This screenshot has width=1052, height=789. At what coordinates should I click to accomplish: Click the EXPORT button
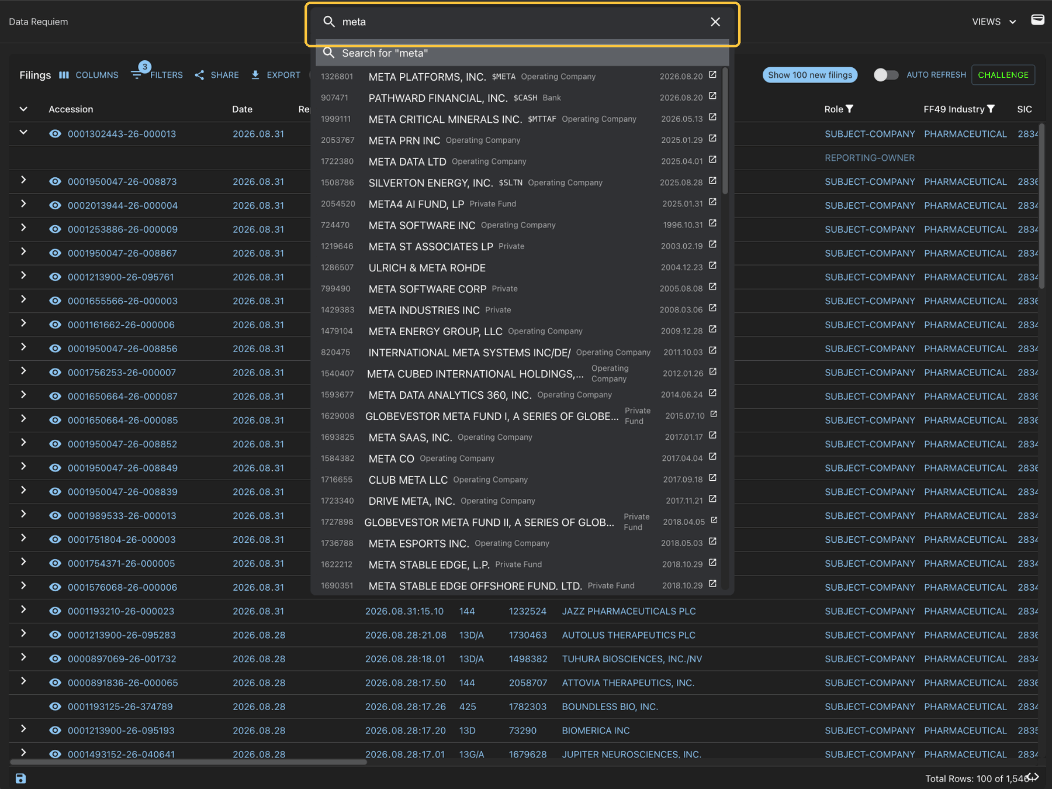point(275,75)
